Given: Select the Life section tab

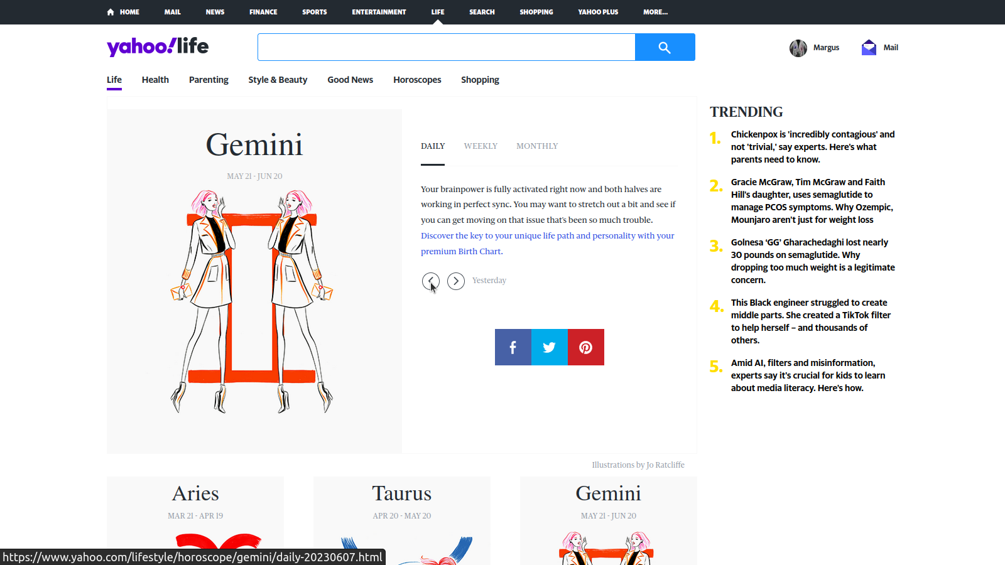Looking at the screenshot, I should pos(114,80).
